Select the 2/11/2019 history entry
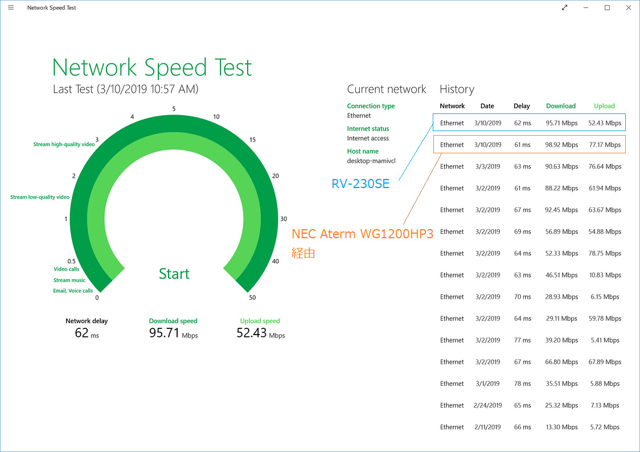Image resolution: width=640 pixels, height=452 pixels. (x=530, y=427)
